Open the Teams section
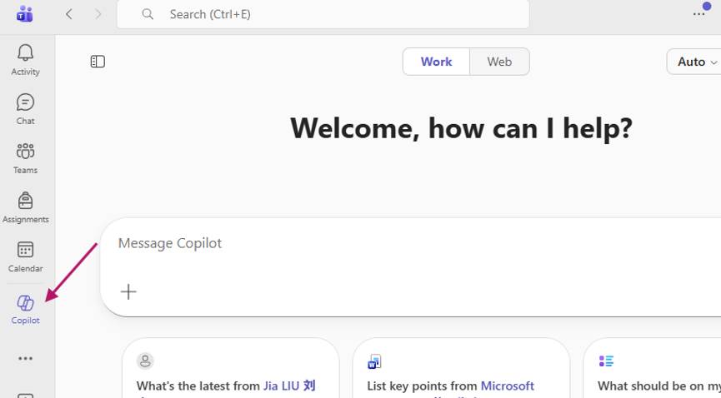721x398 pixels. [25, 158]
